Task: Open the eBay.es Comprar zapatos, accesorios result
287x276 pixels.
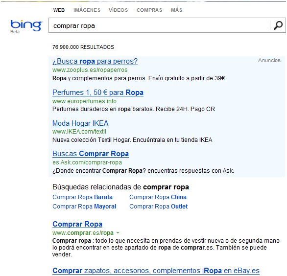Action: click(156, 271)
